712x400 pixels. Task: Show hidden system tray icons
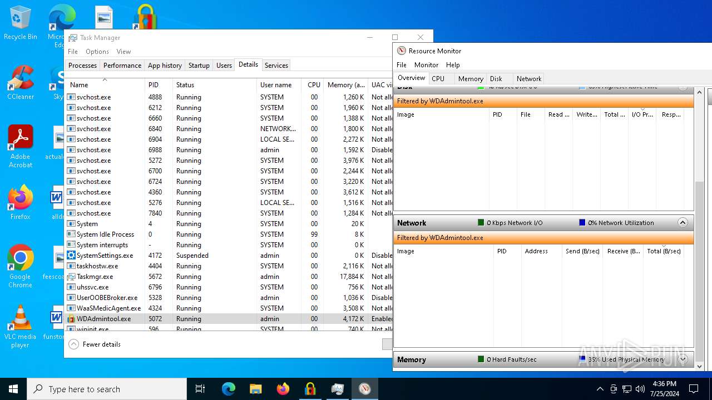(600, 389)
